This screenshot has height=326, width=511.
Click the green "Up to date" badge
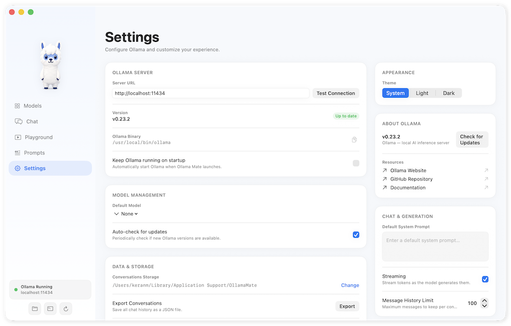346,116
